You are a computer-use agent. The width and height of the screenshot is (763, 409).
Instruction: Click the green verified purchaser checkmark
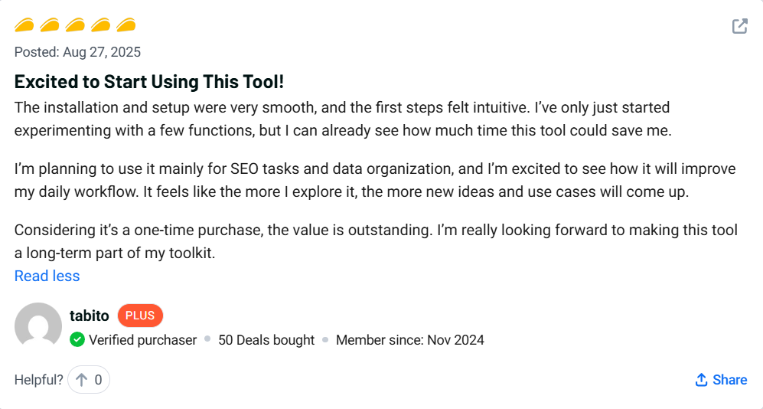click(77, 339)
